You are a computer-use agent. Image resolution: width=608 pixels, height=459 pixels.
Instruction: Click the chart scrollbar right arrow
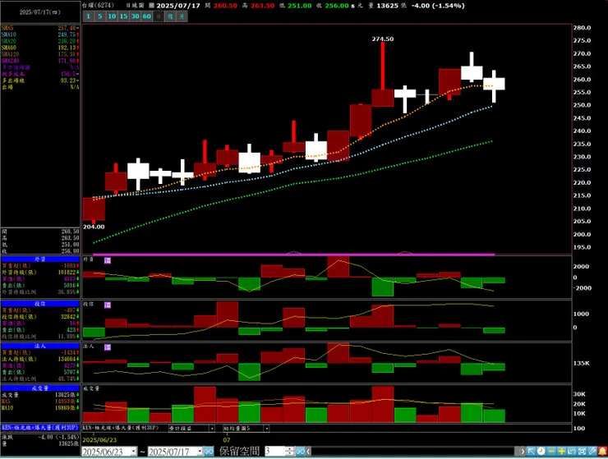[523, 452]
